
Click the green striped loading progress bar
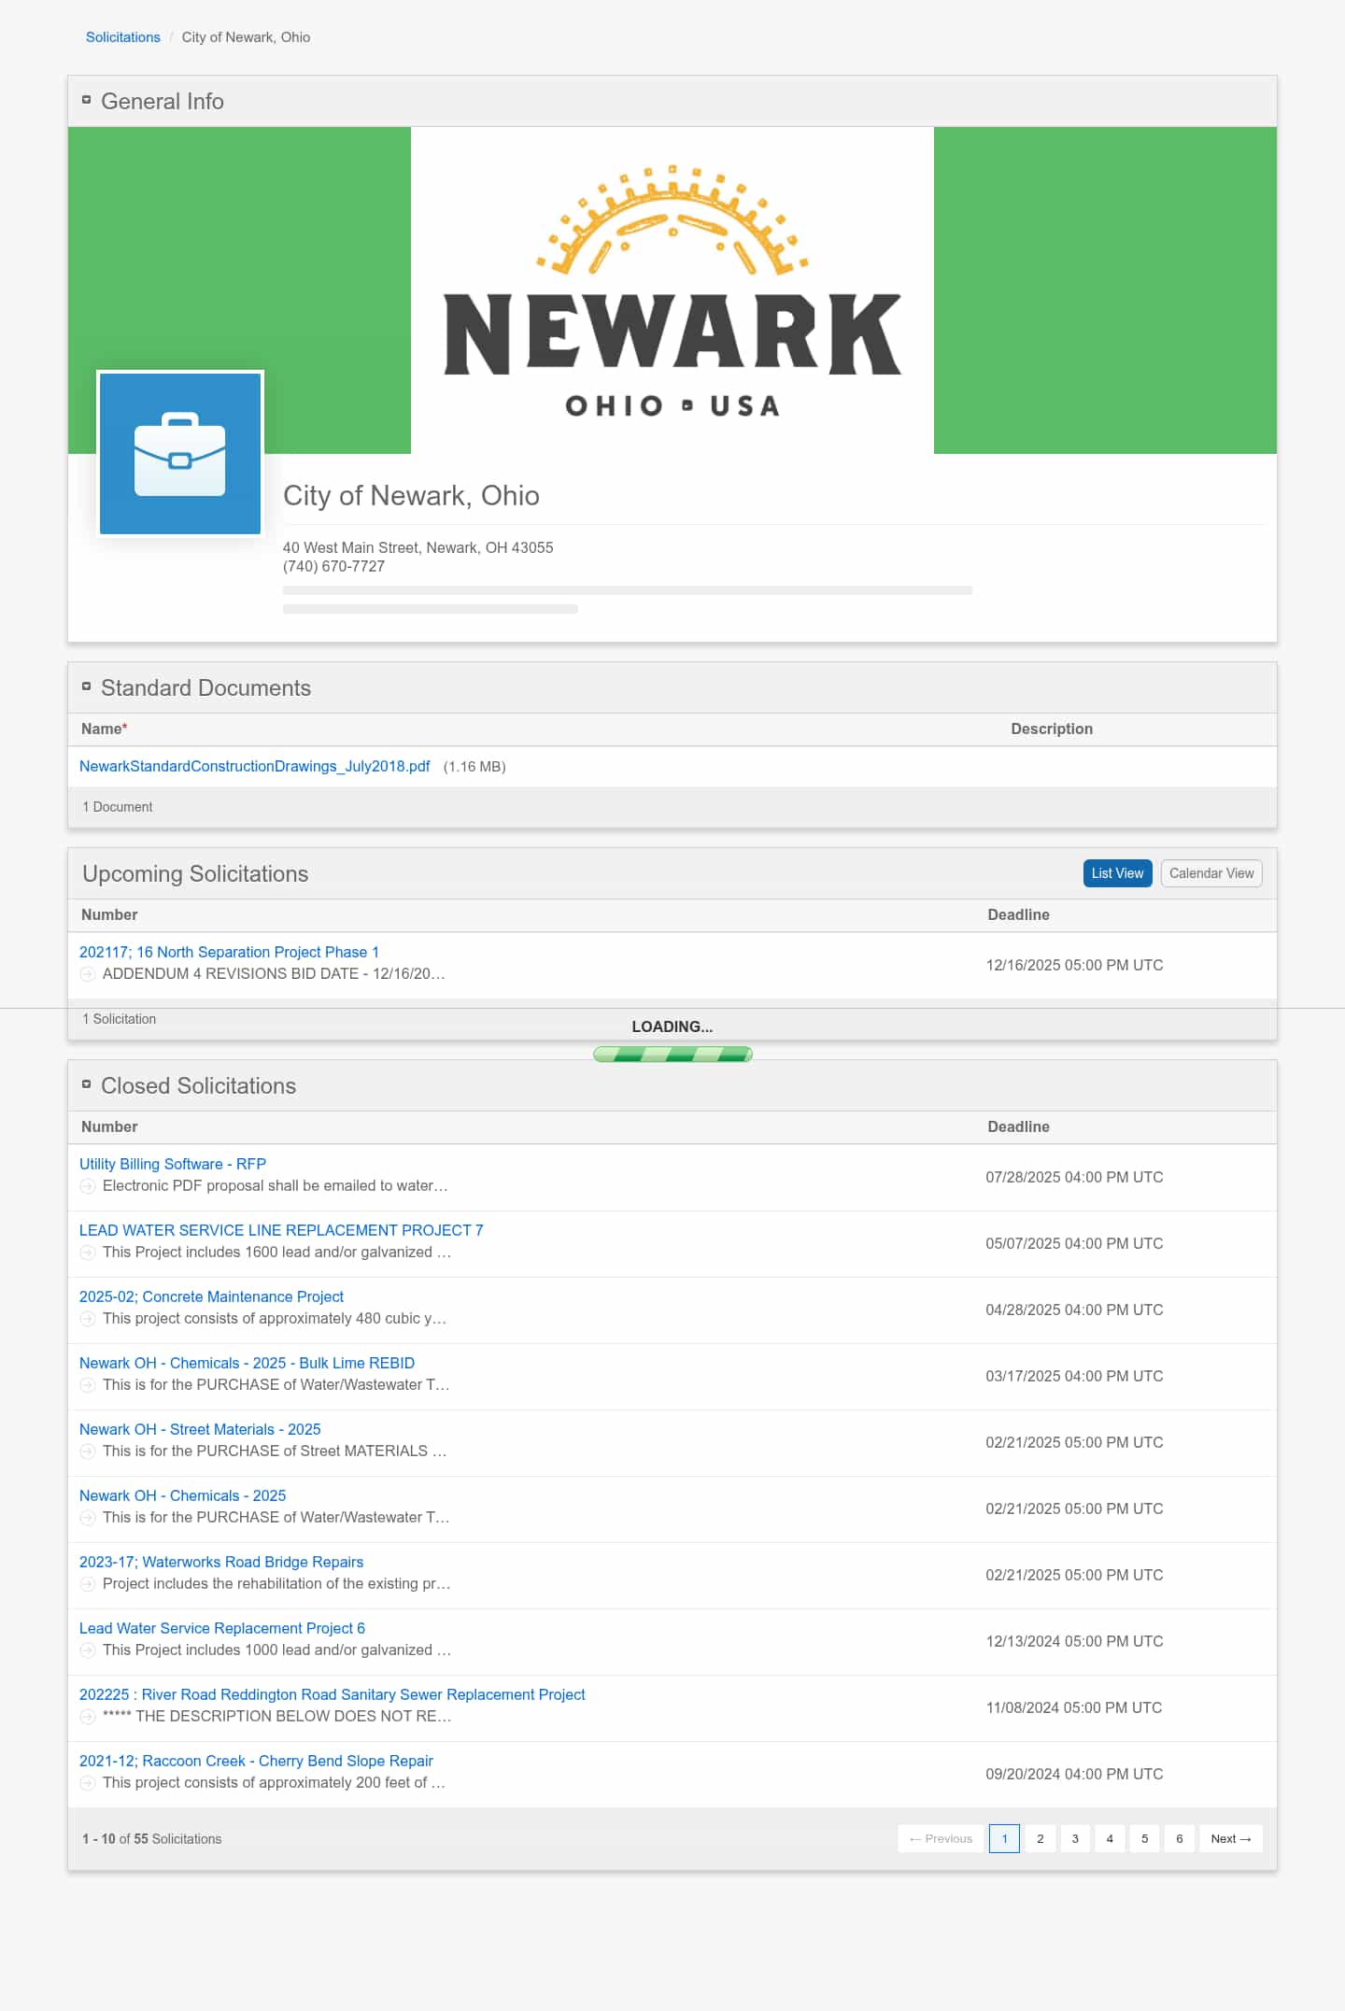672,1055
